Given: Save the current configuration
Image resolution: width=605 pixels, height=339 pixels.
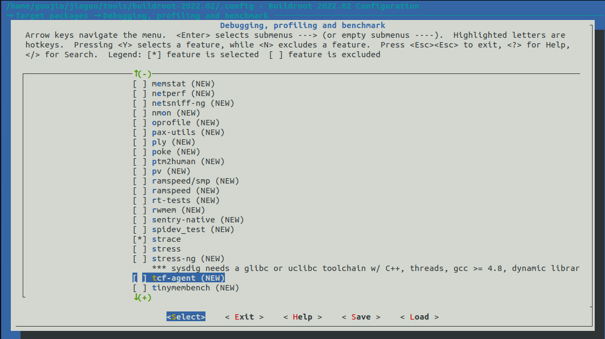Looking at the screenshot, I should [361, 316].
